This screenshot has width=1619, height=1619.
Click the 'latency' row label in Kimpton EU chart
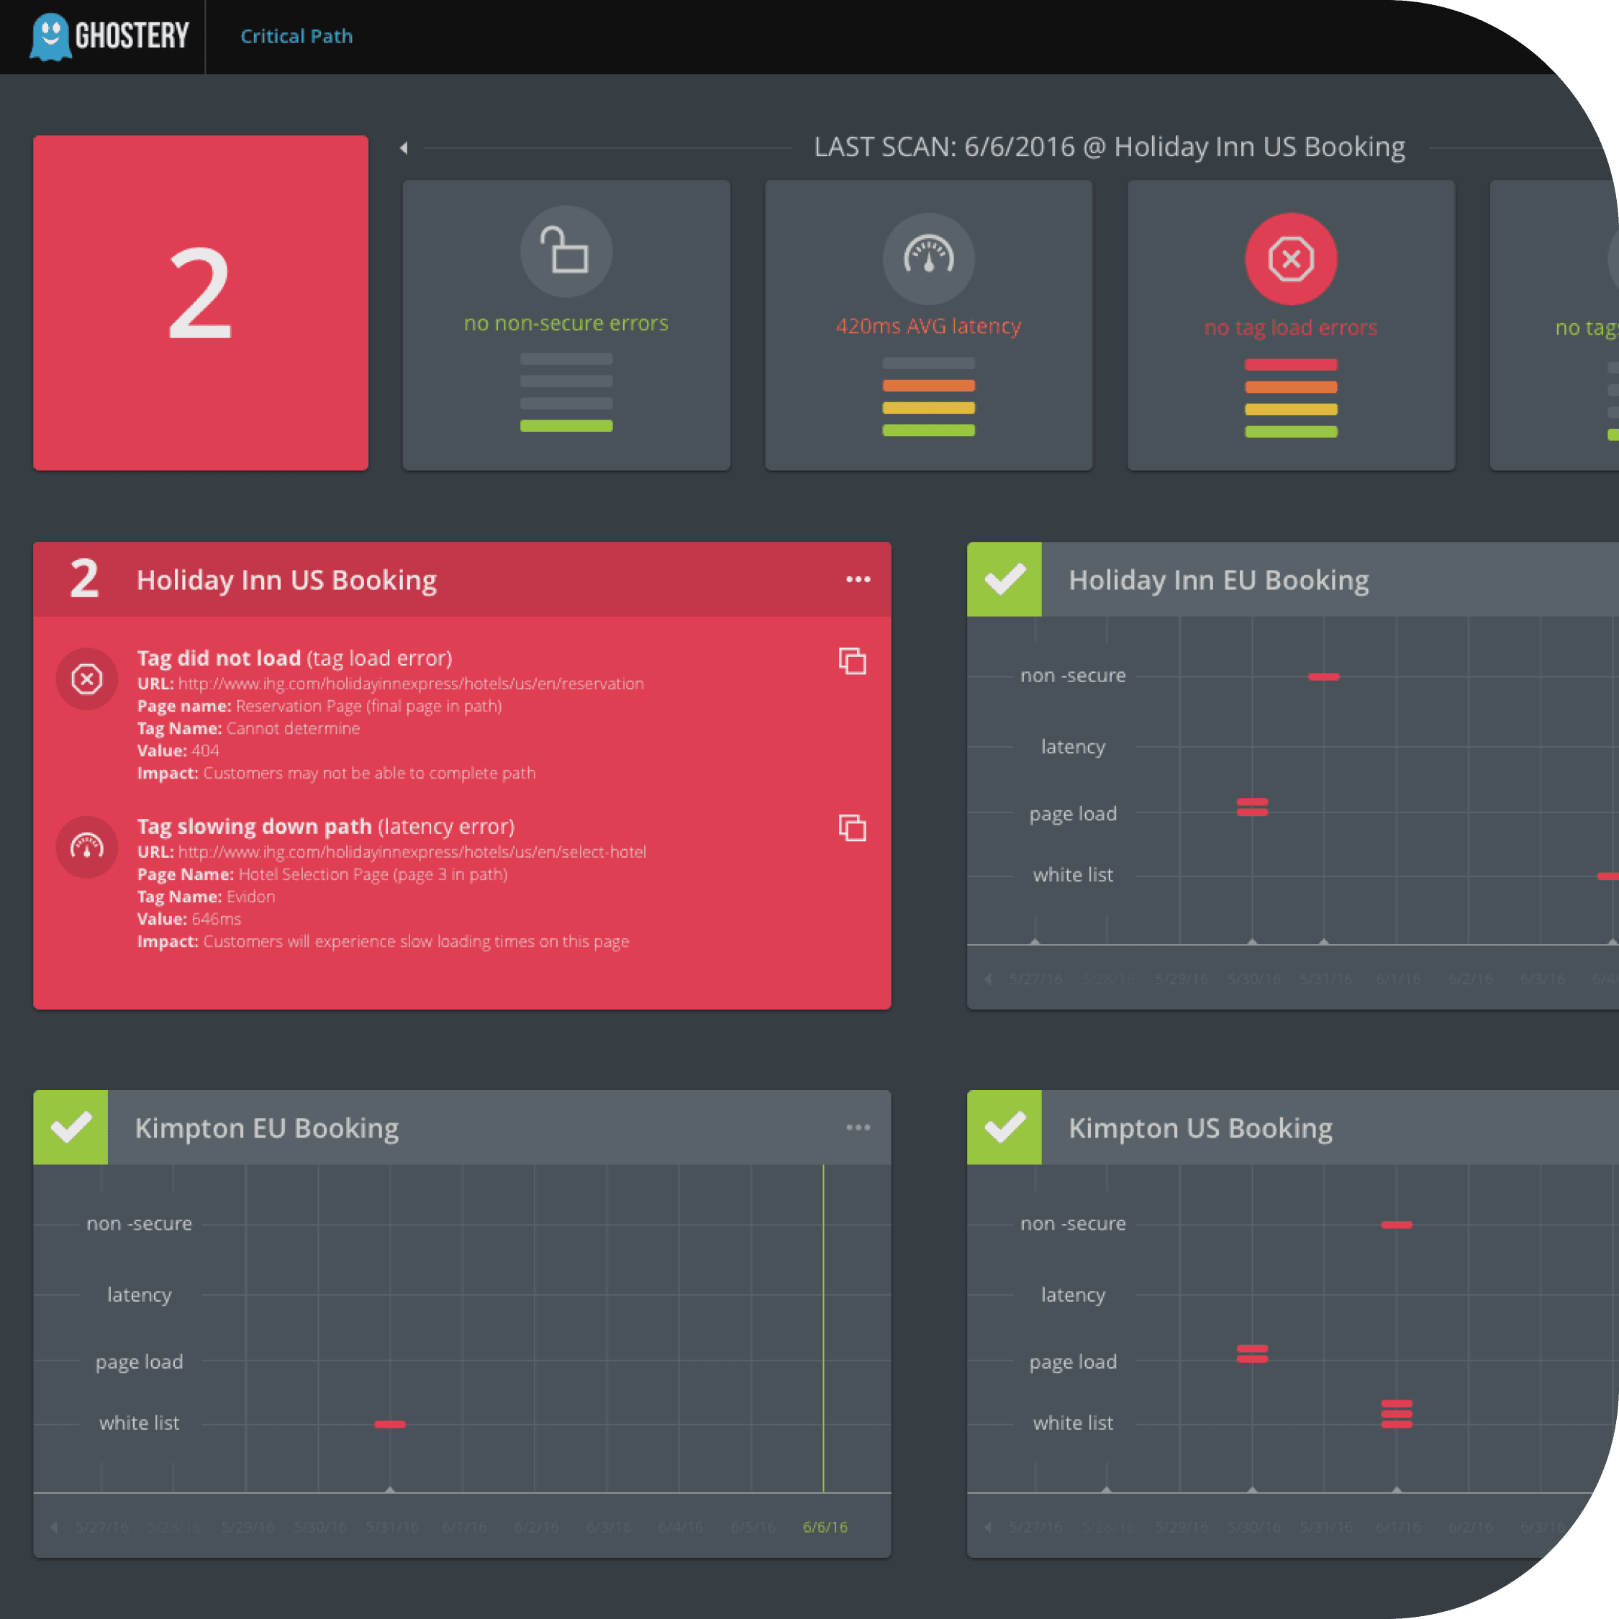point(139,1294)
